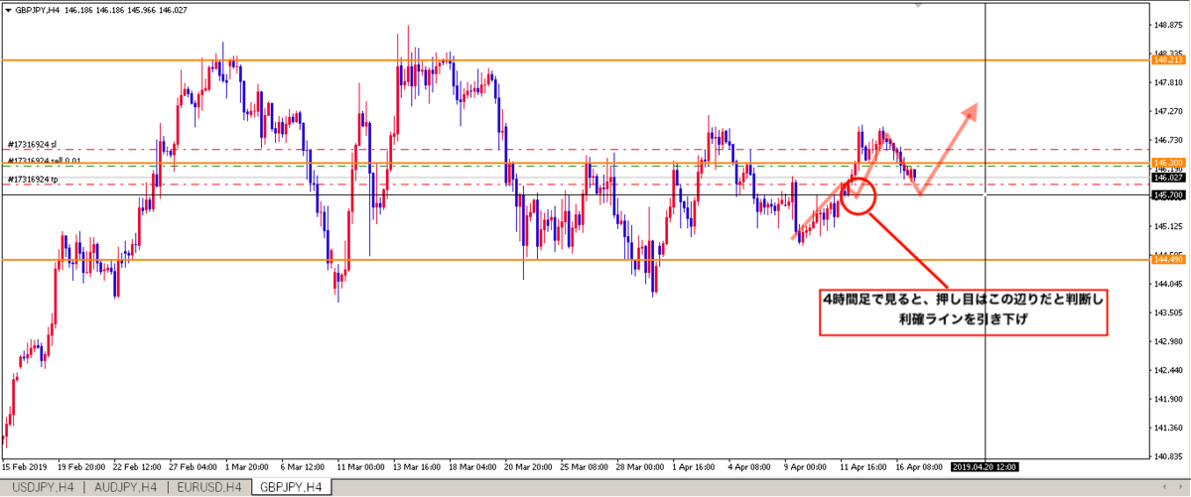Open the EURUSD,H4 chart tab
Image resolution: width=1191 pixels, height=497 pixels.
coord(207,487)
